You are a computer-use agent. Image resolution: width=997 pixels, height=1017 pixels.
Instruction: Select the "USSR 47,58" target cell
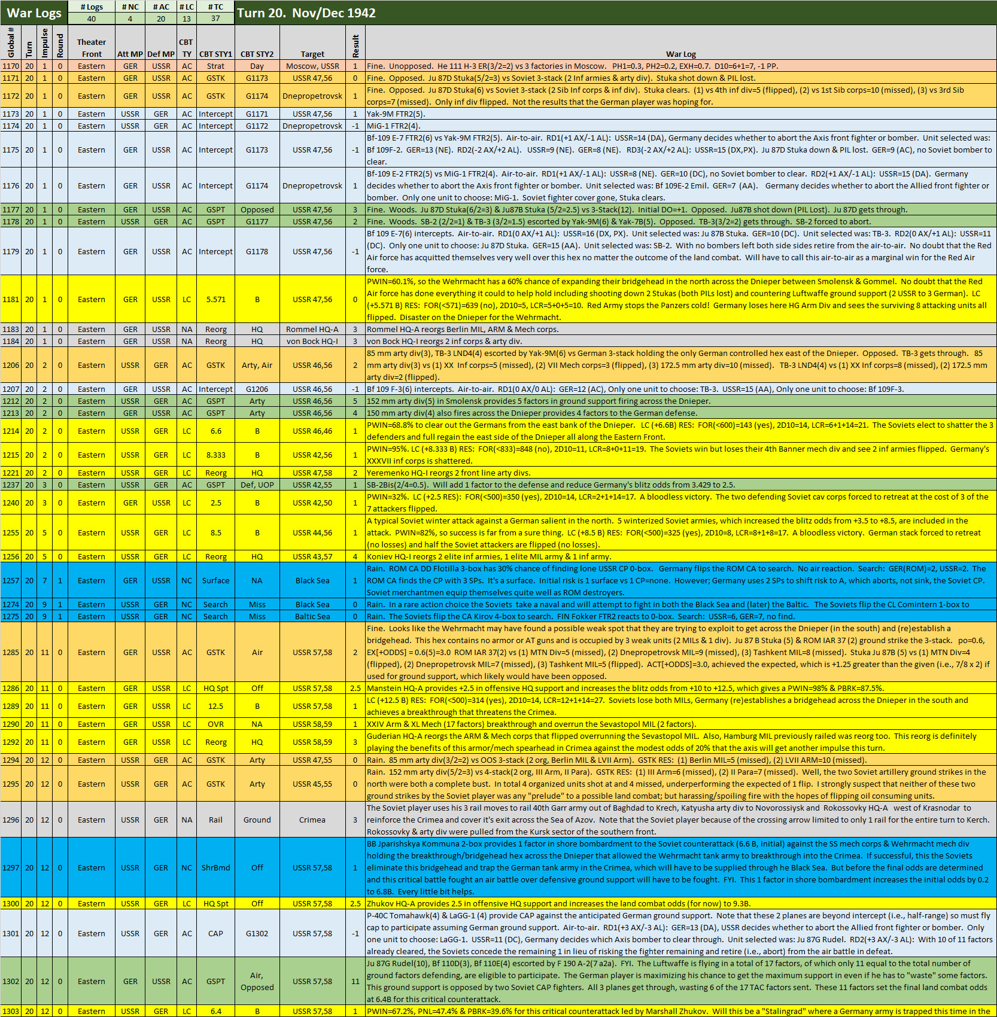[312, 473]
